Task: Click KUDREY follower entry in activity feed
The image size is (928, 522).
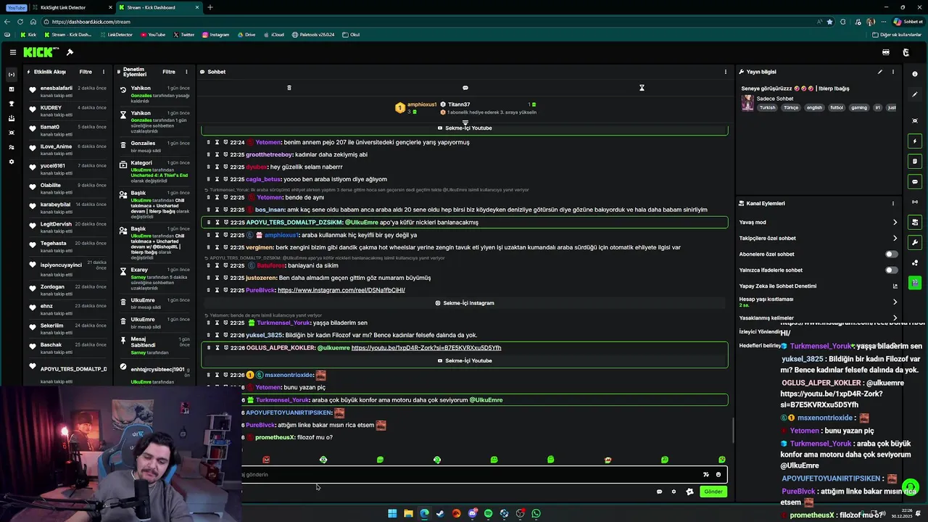Action: coord(67,110)
